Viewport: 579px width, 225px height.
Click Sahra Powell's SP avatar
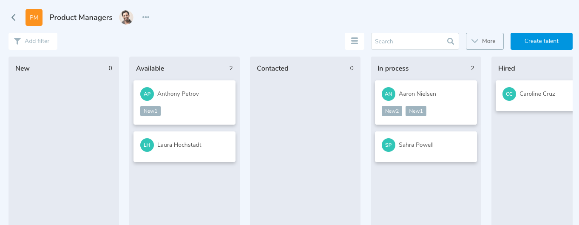tap(389, 145)
